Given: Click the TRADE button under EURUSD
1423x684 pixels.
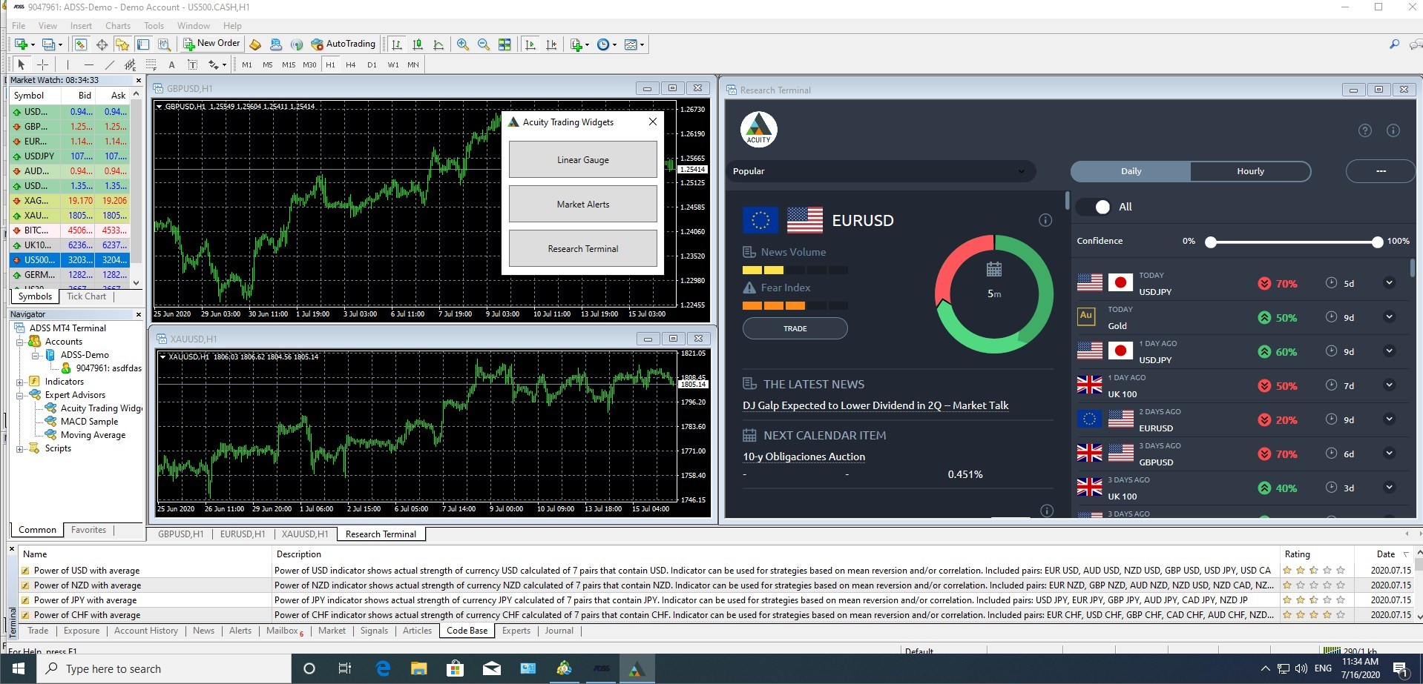Looking at the screenshot, I should pyautogui.click(x=795, y=328).
